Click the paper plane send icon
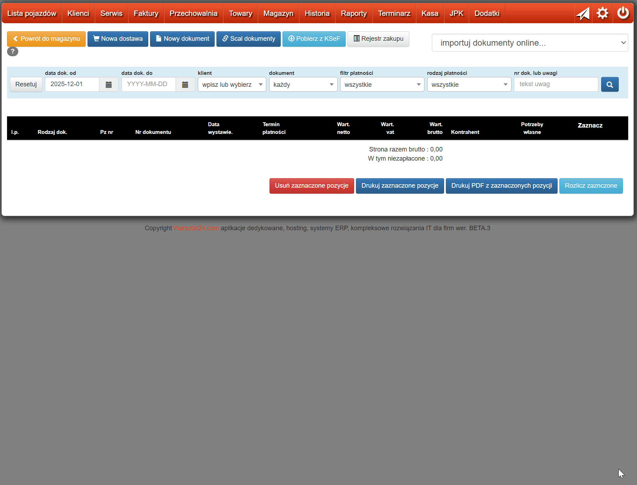 583,13
